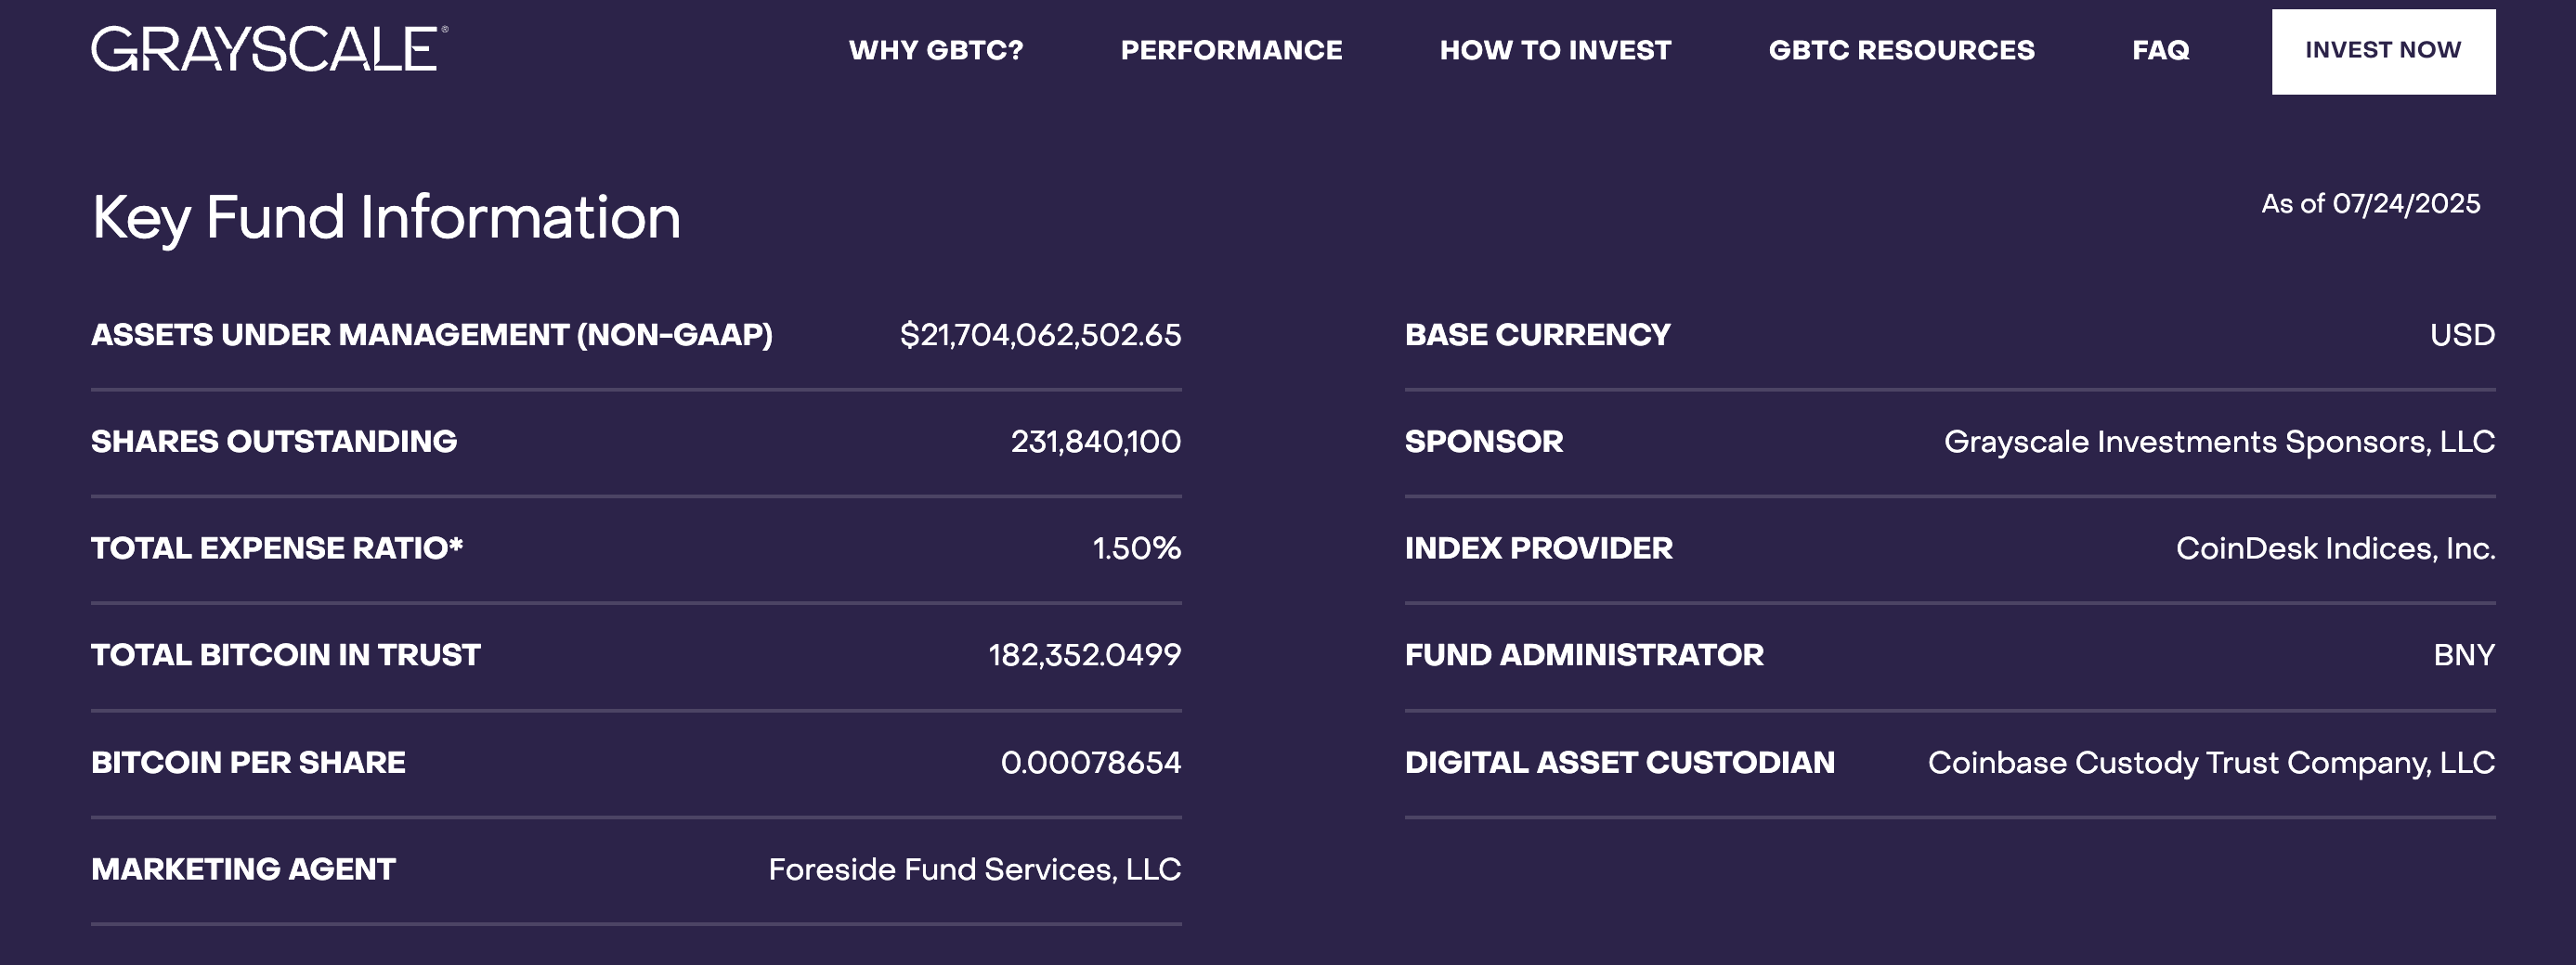Screen dimensions: 2576x965
Task: Open the Why GBTC? menu item
Action: [936, 50]
